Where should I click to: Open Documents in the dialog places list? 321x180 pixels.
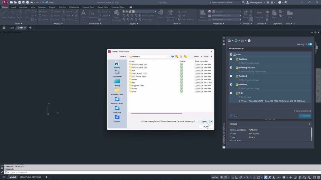coord(117,74)
